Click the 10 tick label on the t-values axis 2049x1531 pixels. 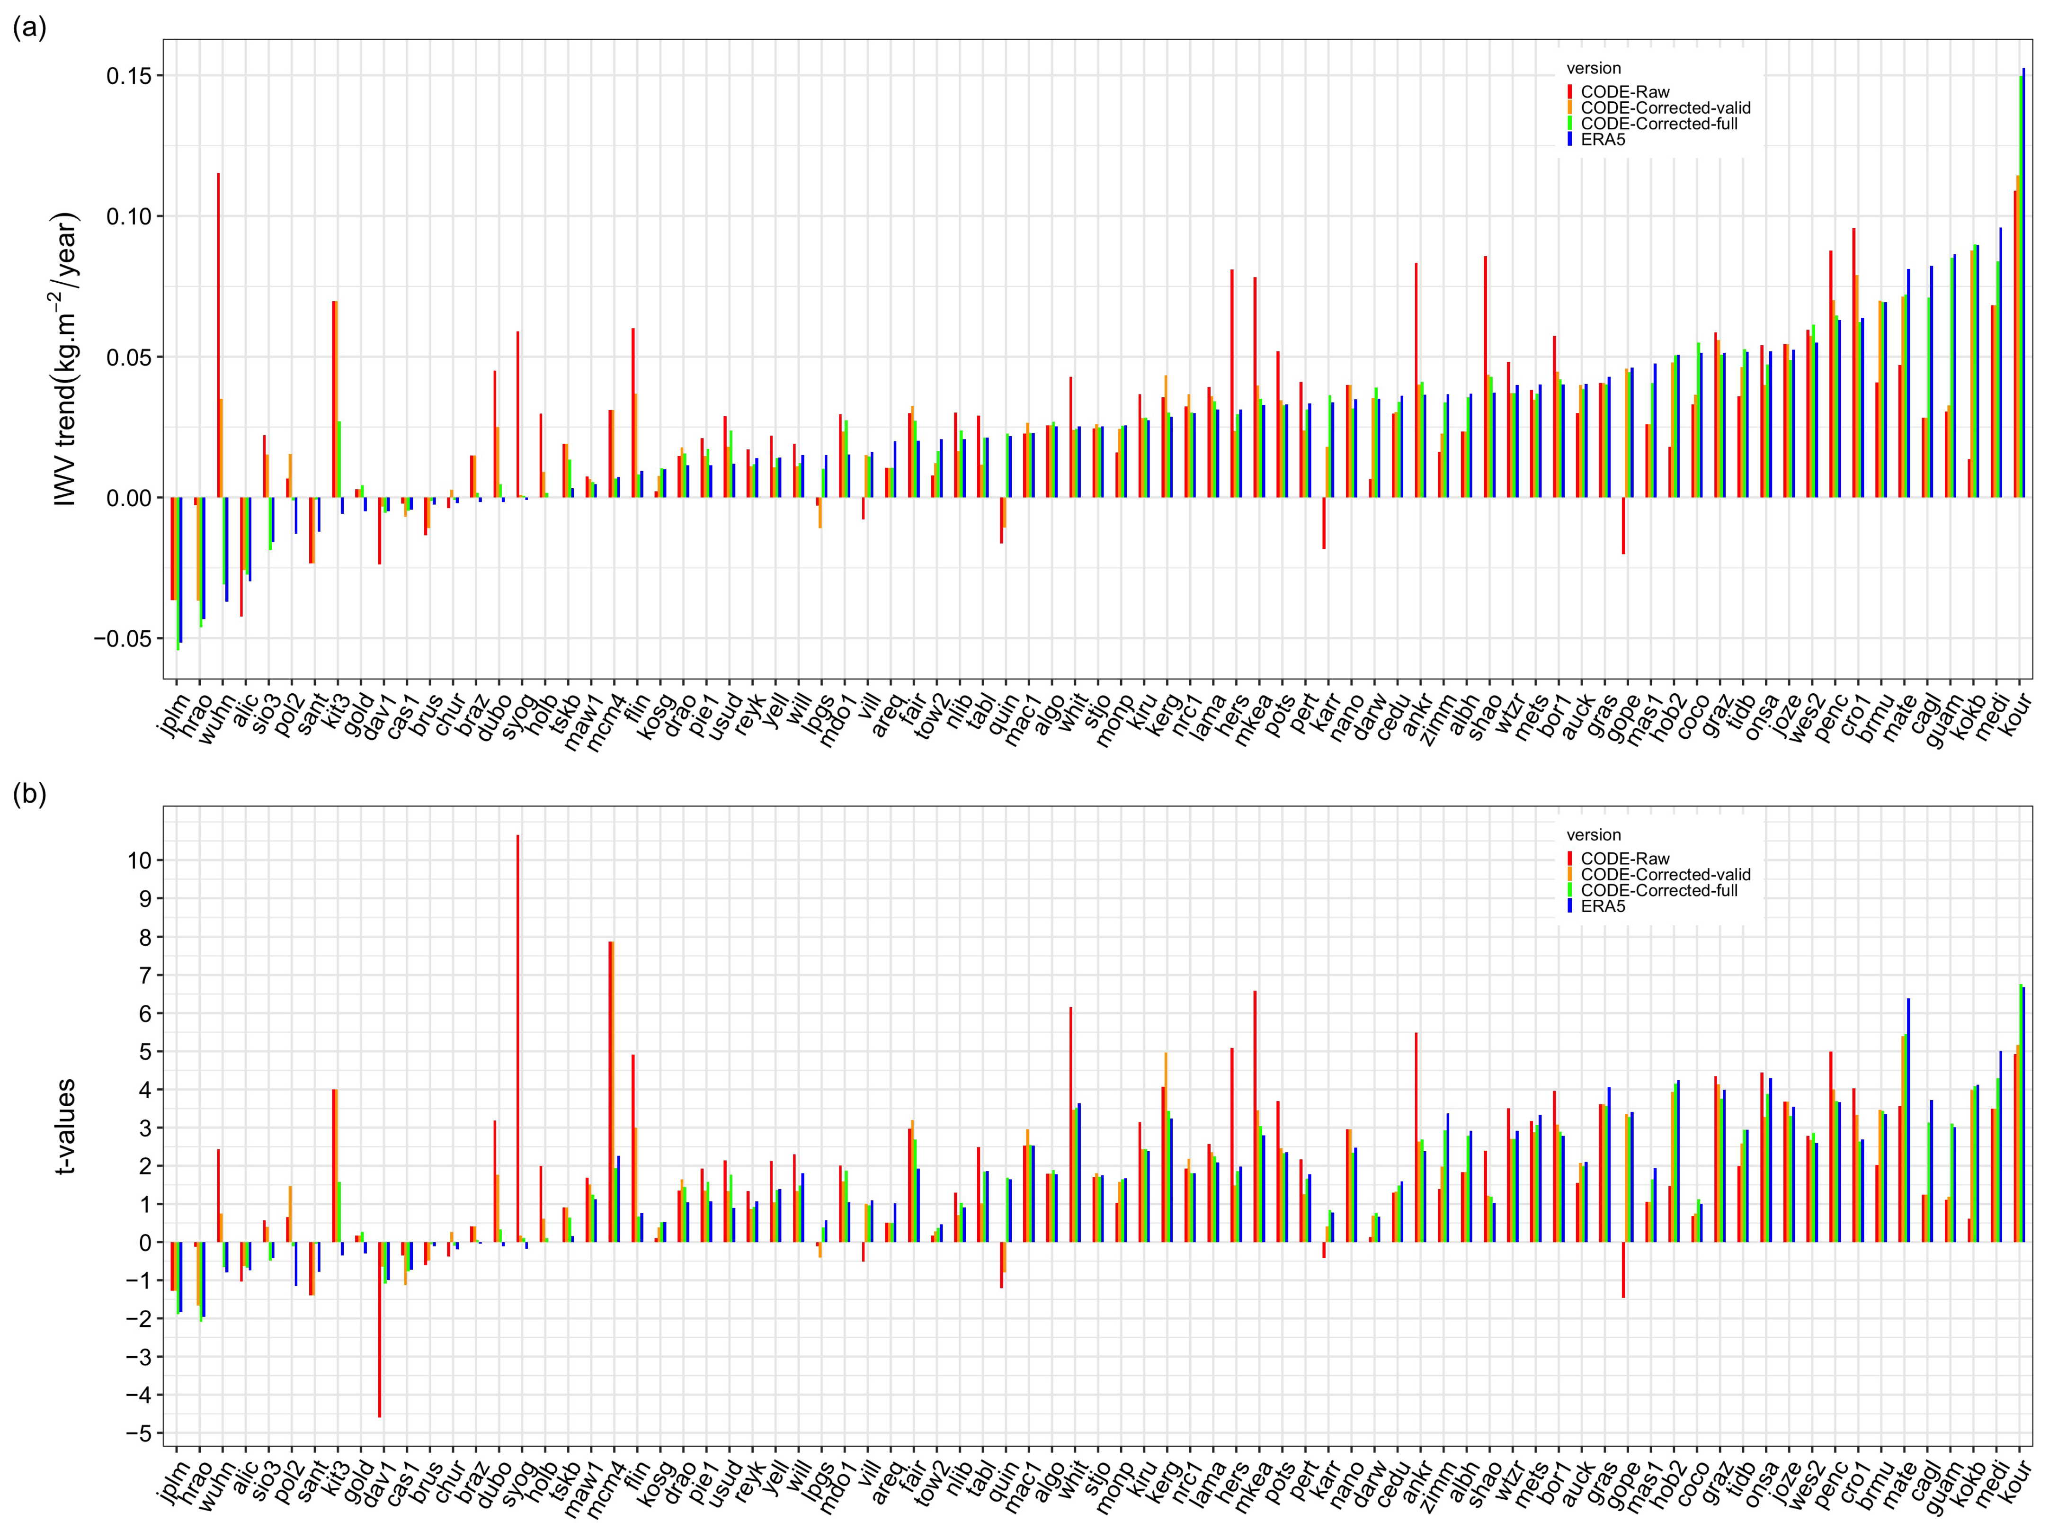139,860
